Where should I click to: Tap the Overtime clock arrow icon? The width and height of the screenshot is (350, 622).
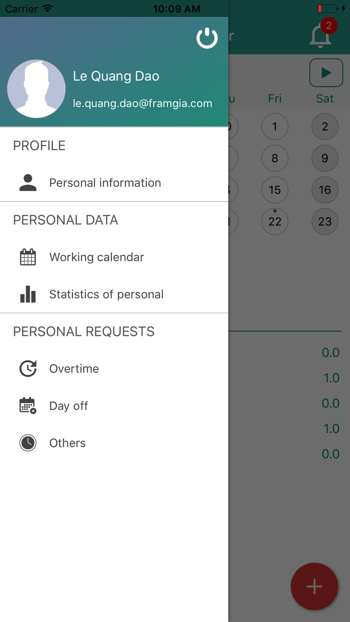click(28, 368)
